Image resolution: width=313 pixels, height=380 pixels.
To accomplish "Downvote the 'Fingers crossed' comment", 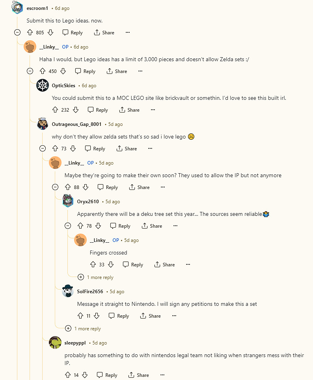I will (111, 265).
